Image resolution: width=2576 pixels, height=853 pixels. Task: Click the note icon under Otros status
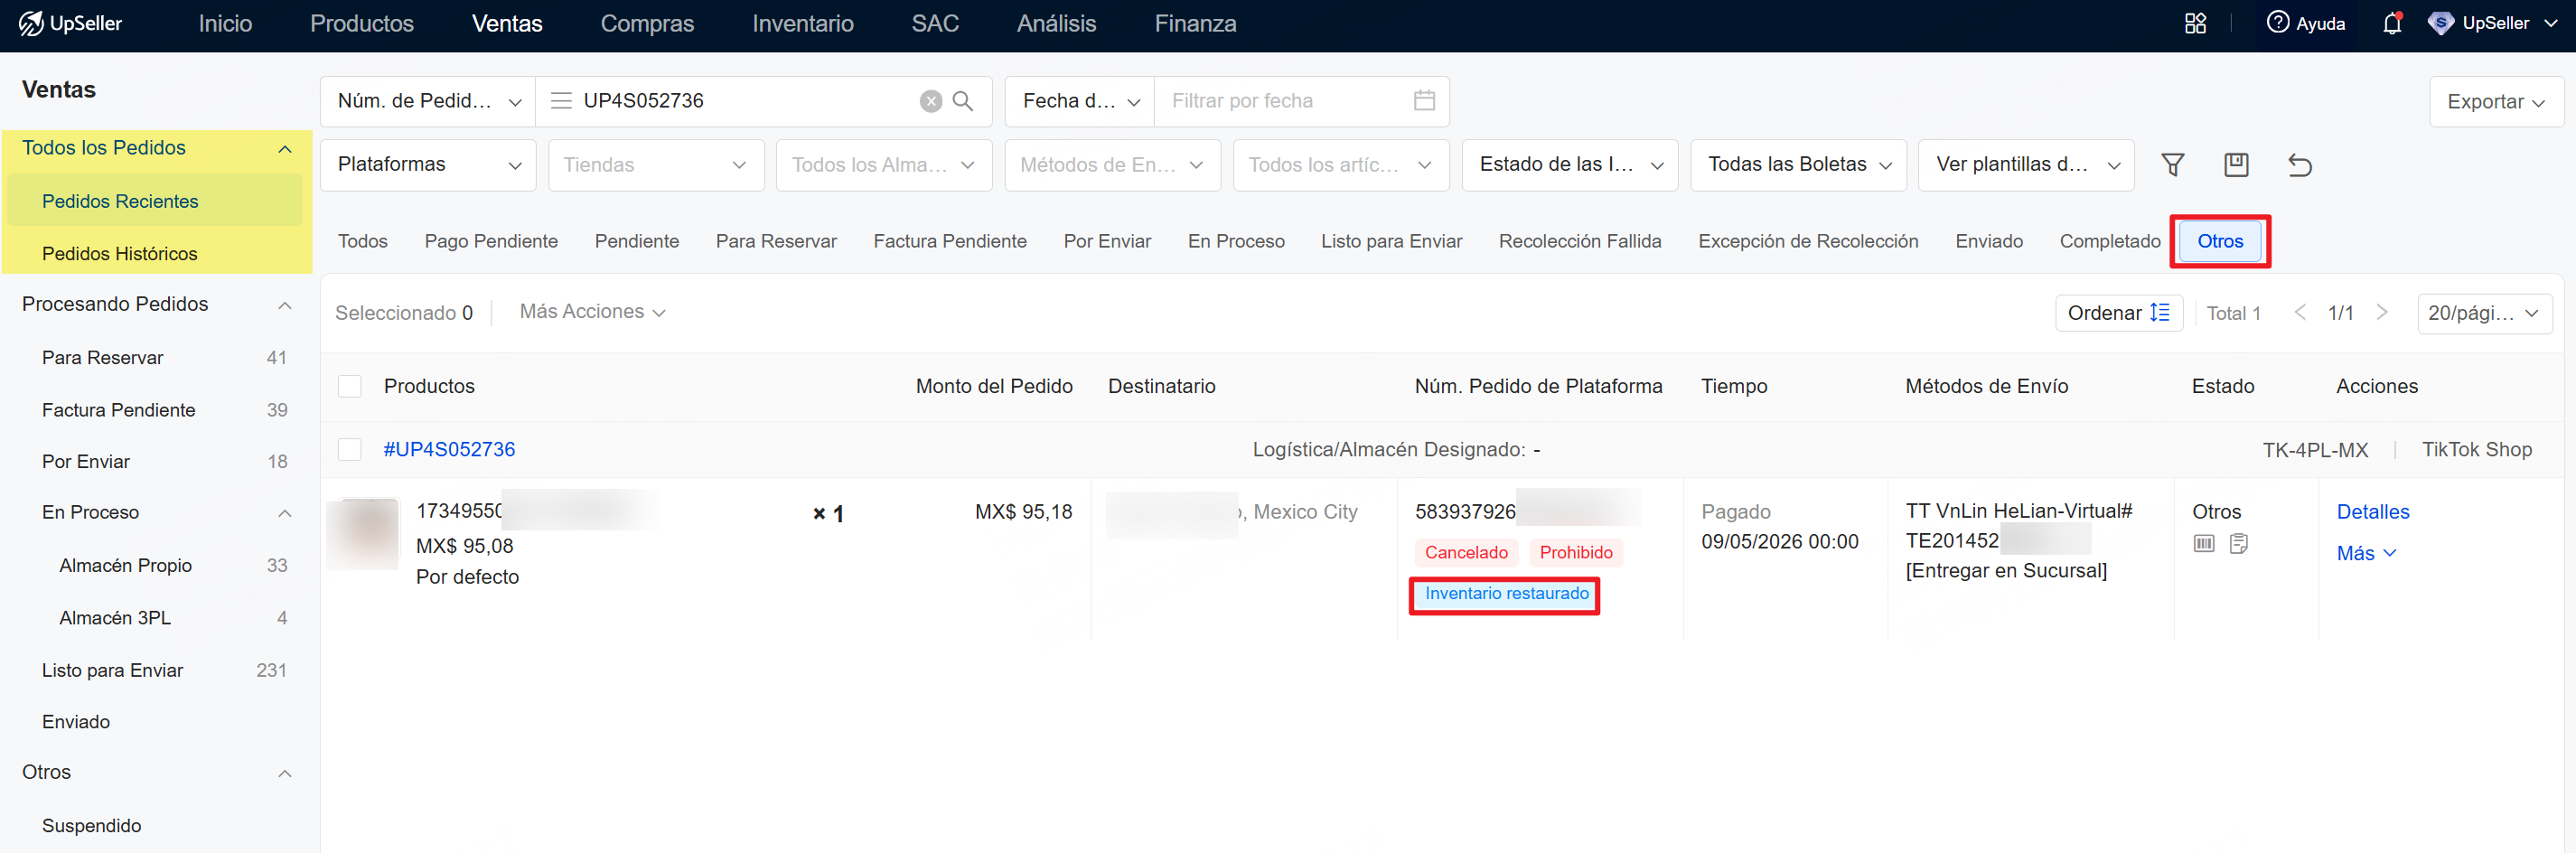[x=2239, y=543]
